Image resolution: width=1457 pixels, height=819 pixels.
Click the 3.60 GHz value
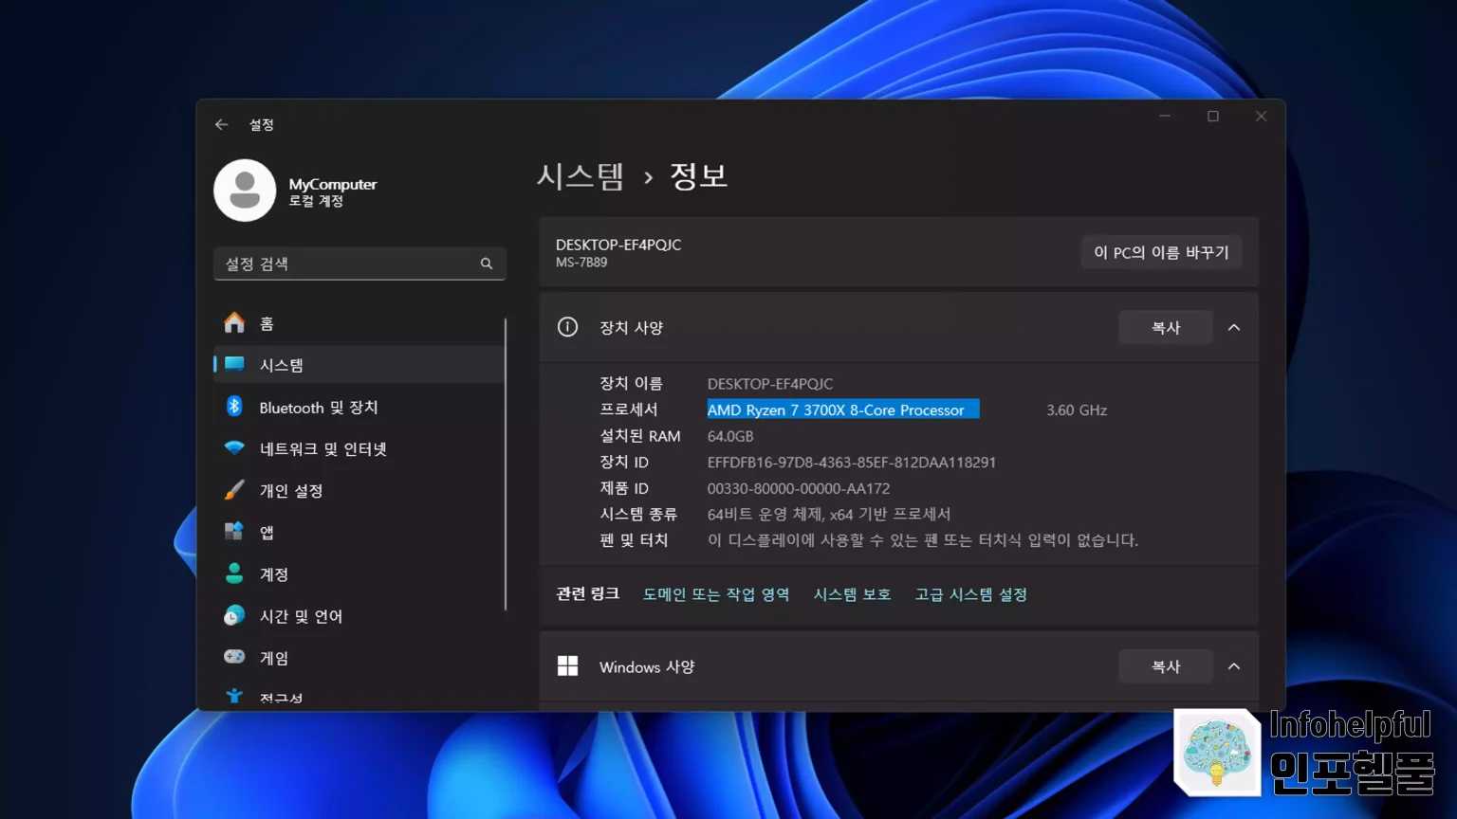tap(1077, 409)
